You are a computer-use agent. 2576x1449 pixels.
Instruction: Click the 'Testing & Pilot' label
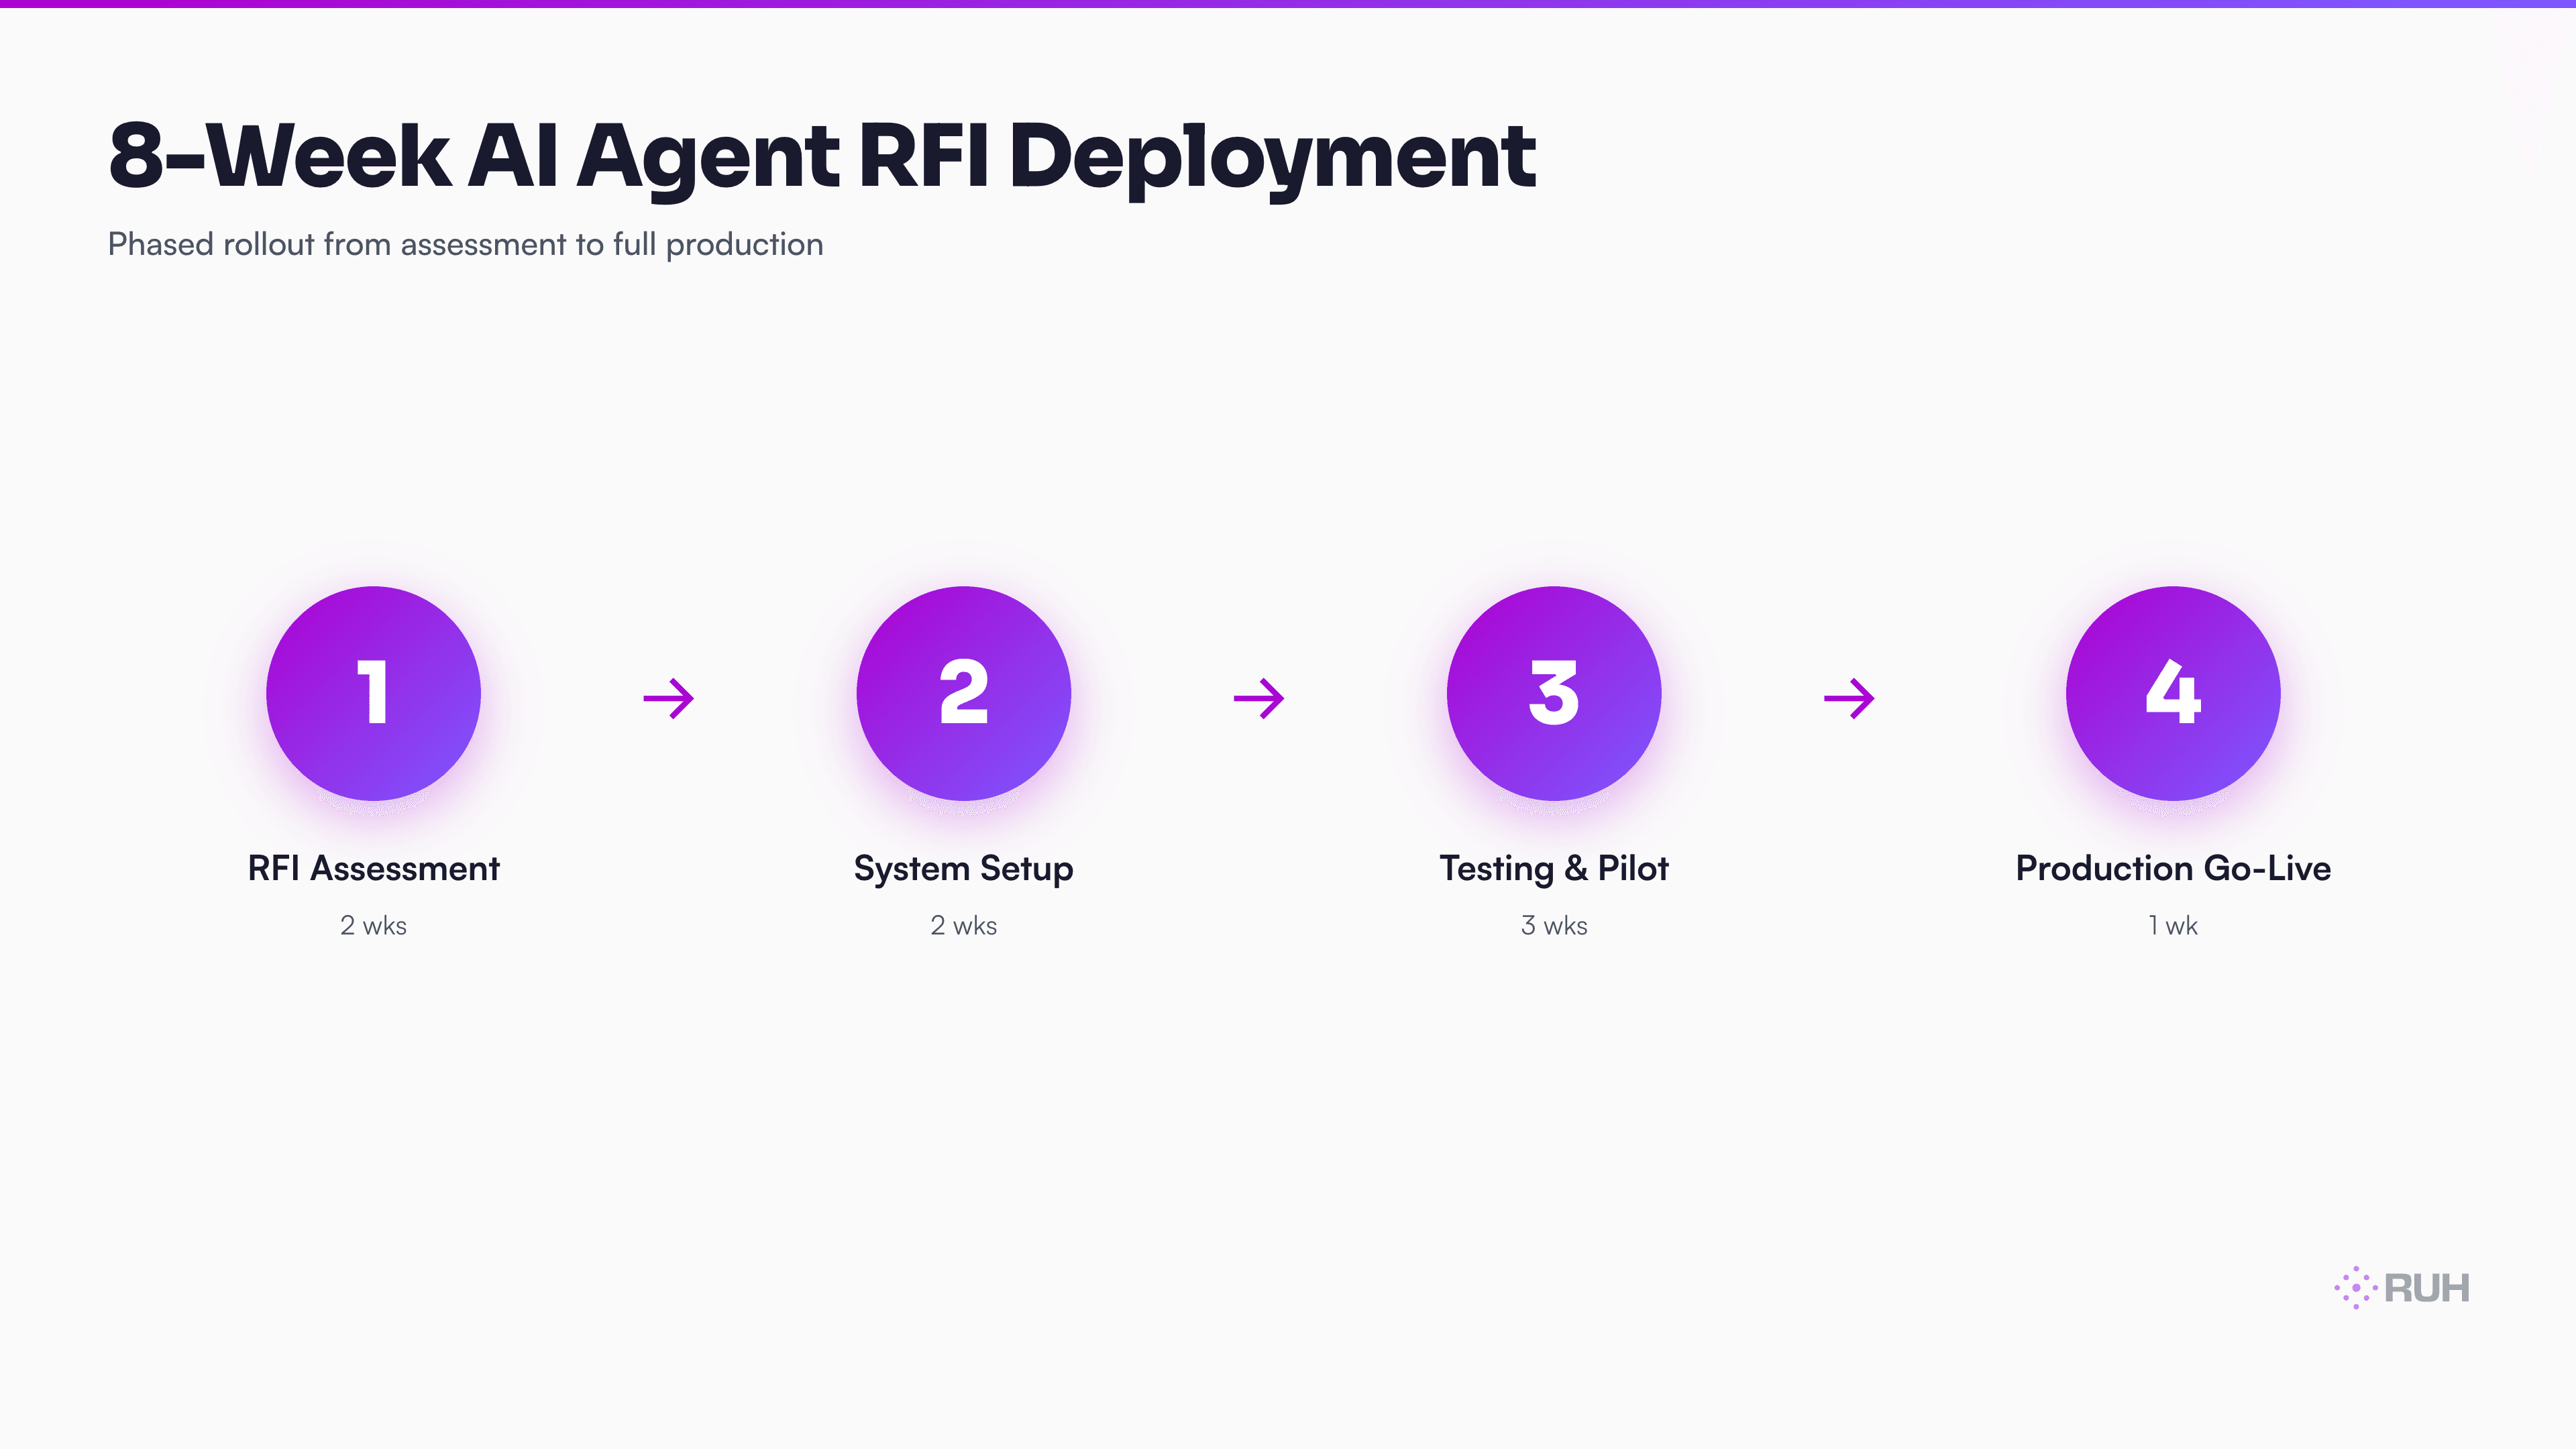1554,869
